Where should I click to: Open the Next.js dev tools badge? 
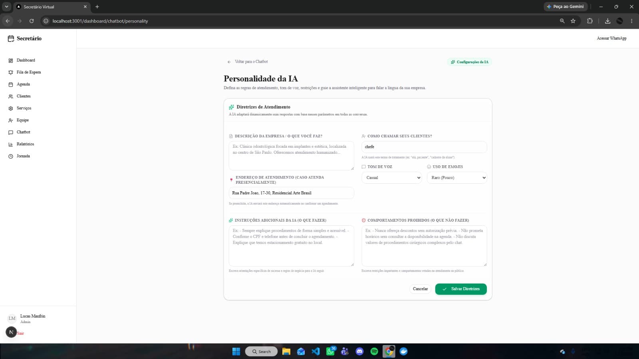[x=11, y=332]
